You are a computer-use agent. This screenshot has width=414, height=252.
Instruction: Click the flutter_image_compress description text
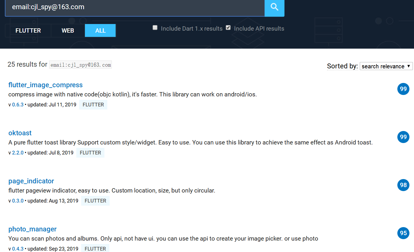tap(133, 94)
